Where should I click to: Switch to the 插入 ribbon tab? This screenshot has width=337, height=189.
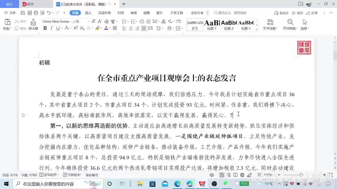pos(88,13)
